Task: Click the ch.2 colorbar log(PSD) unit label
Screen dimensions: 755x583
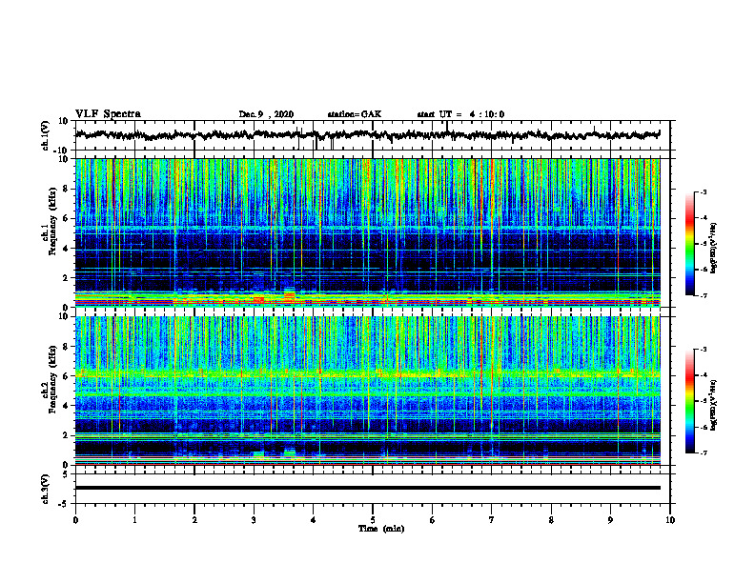Action: coord(714,406)
